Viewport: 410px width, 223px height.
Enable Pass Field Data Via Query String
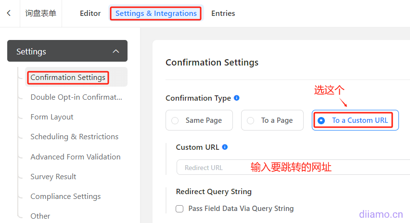[179, 209]
